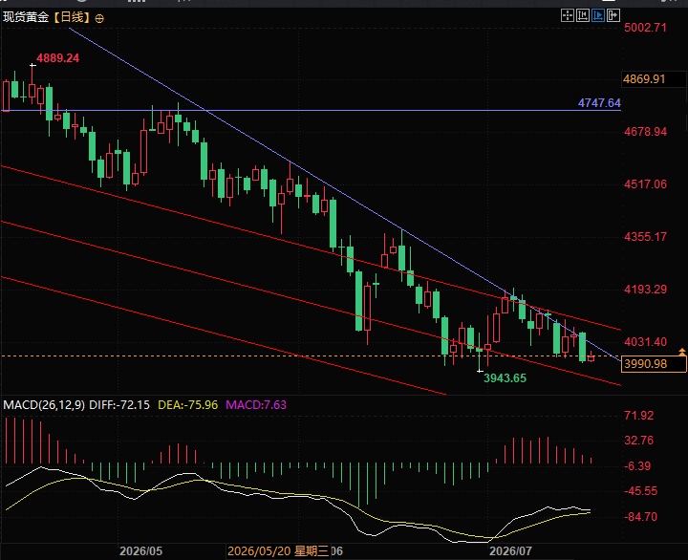
Task: Click the 4747.64 horizontal line label
Action: [x=599, y=103]
